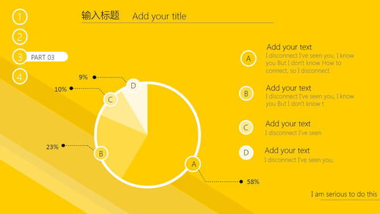Select the 23% data label

[52, 147]
